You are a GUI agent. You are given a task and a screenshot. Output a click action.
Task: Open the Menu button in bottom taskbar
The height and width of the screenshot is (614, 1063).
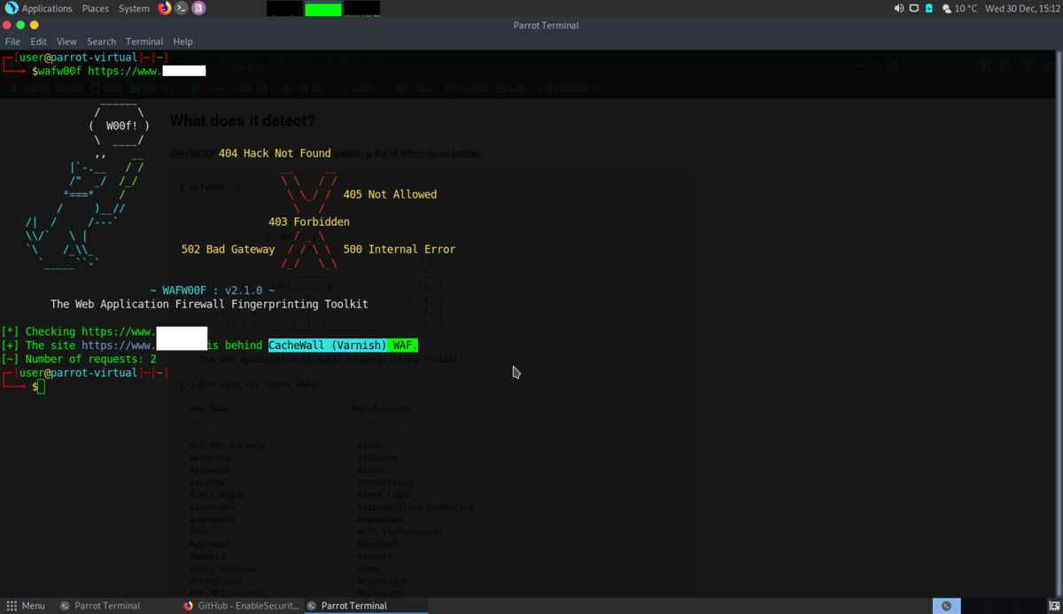point(26,605)
